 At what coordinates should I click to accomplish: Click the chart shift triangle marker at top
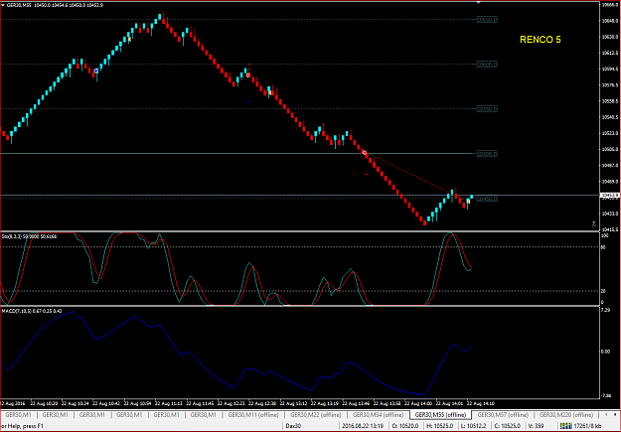[479, 2]
